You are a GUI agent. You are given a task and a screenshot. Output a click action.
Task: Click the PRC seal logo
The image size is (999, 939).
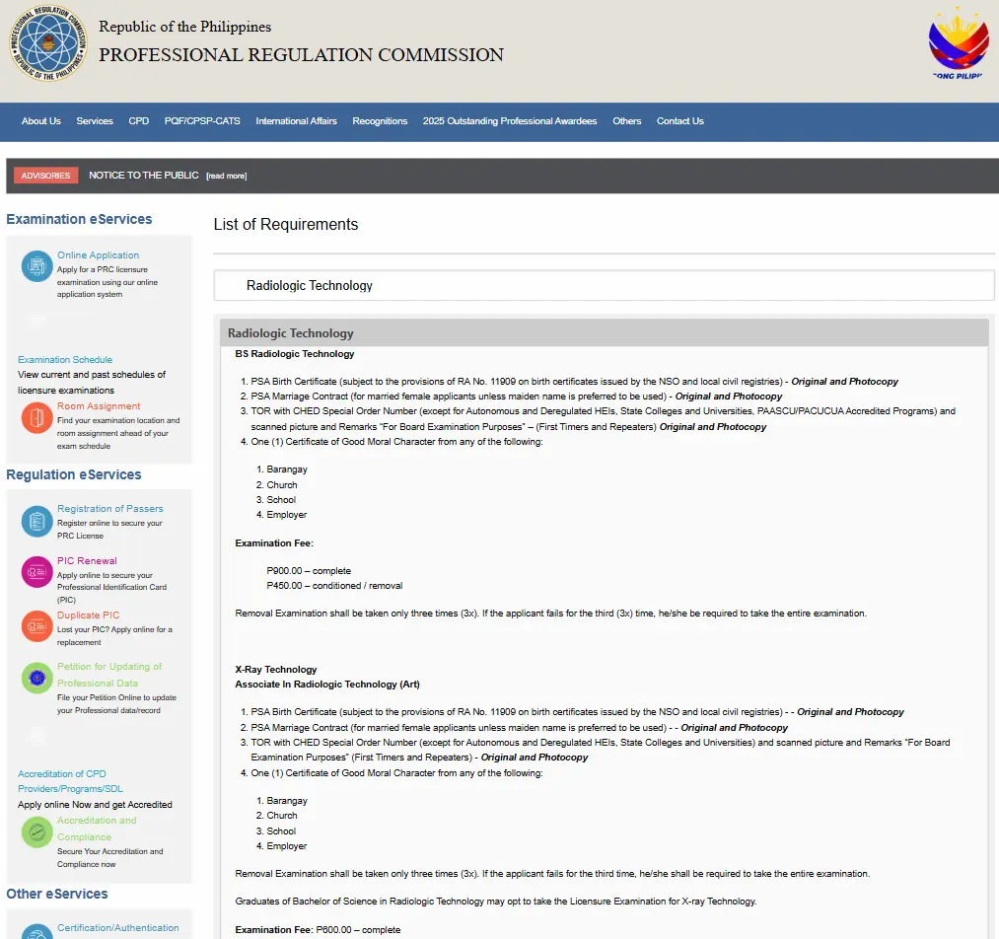click(x=48, y=43)
